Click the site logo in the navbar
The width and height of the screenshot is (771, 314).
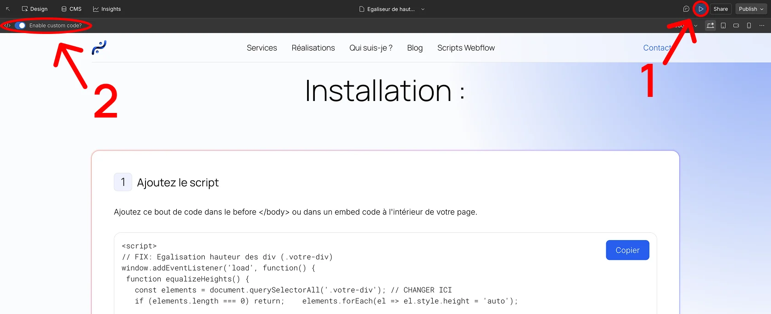tap(99, 47)
